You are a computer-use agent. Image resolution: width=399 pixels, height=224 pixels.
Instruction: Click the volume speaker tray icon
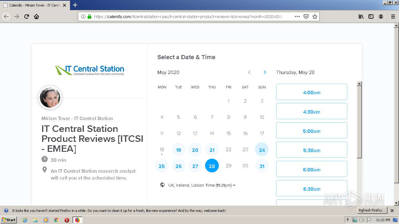tap(362, 220)
